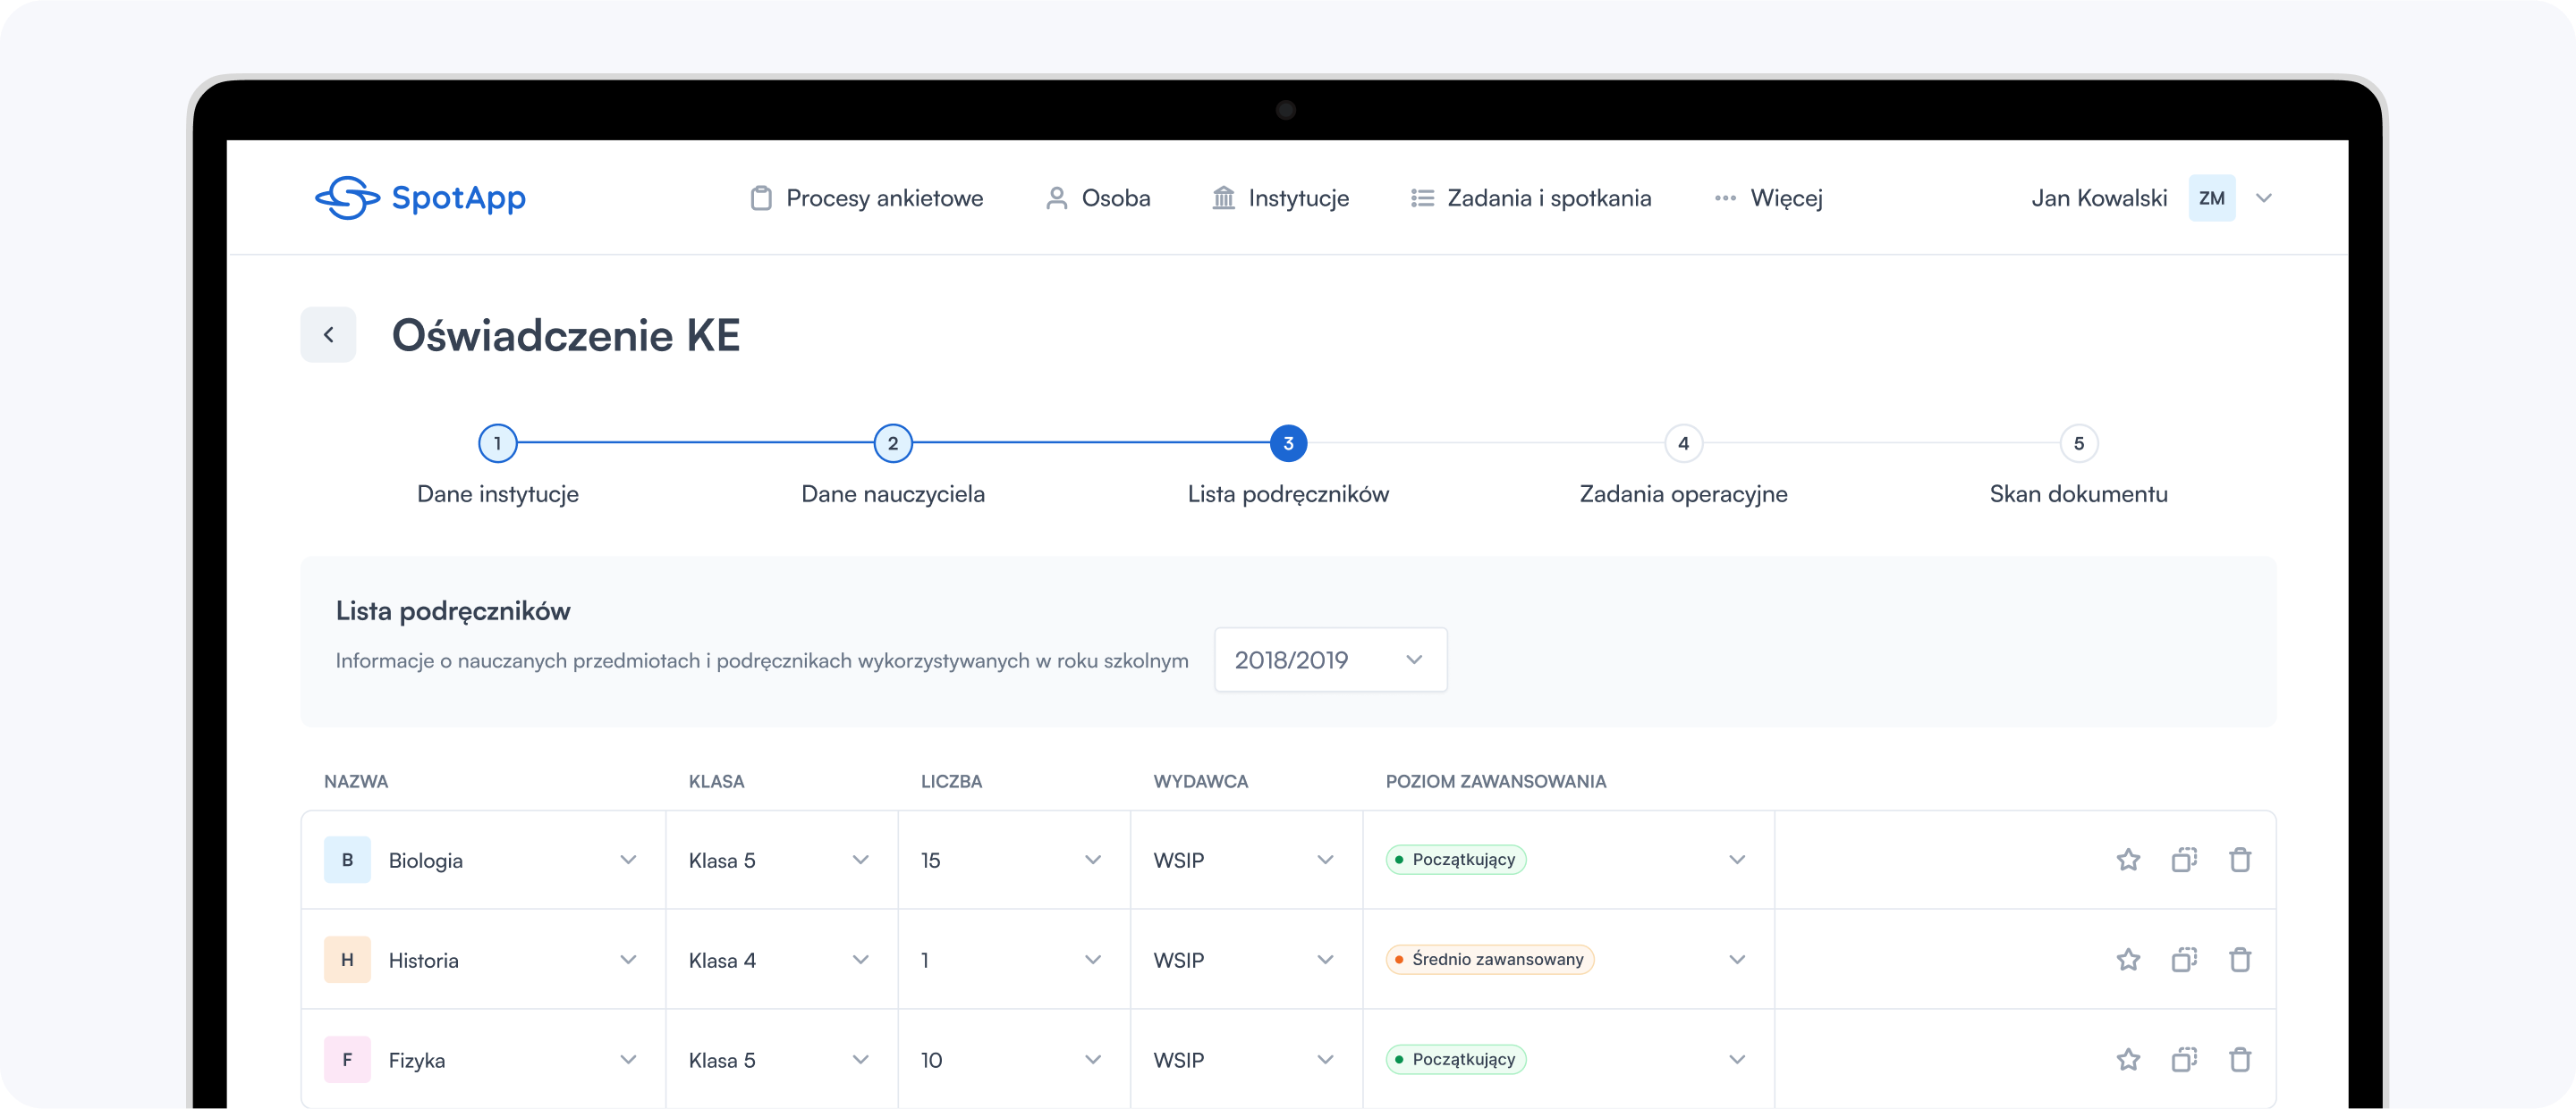Image resolution: width=2576 pixels, height=1109 pixels.
Task: Open Klasa 5 dropdown in Fizyka row
Action: pyautogui.click(x=782, y=1059)
